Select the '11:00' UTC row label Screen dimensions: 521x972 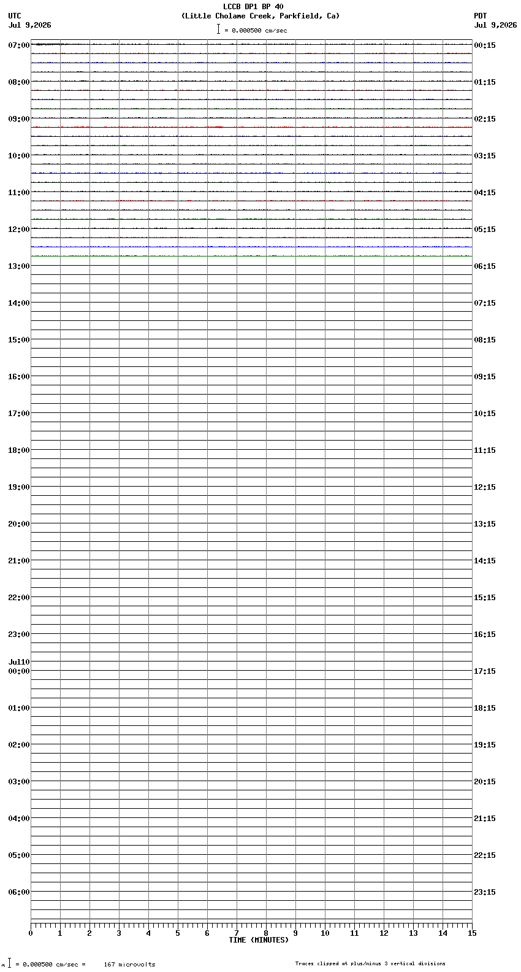(x=19, y=193)
